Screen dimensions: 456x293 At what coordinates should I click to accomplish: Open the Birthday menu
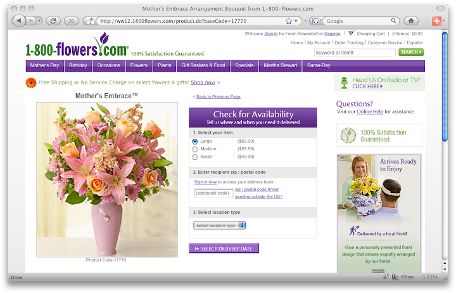pos(78,65)
